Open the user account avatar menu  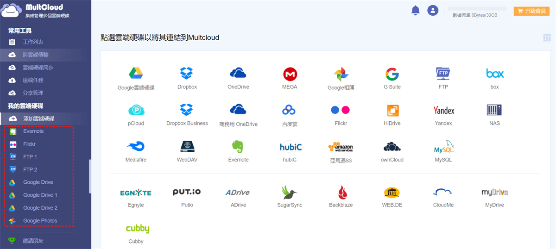(433, 10)
